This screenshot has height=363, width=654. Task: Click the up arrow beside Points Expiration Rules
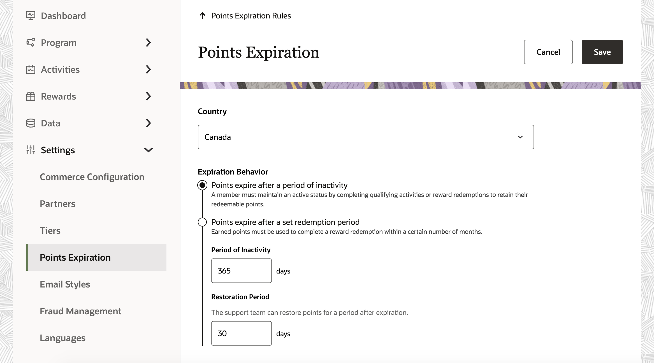(202, 16)
